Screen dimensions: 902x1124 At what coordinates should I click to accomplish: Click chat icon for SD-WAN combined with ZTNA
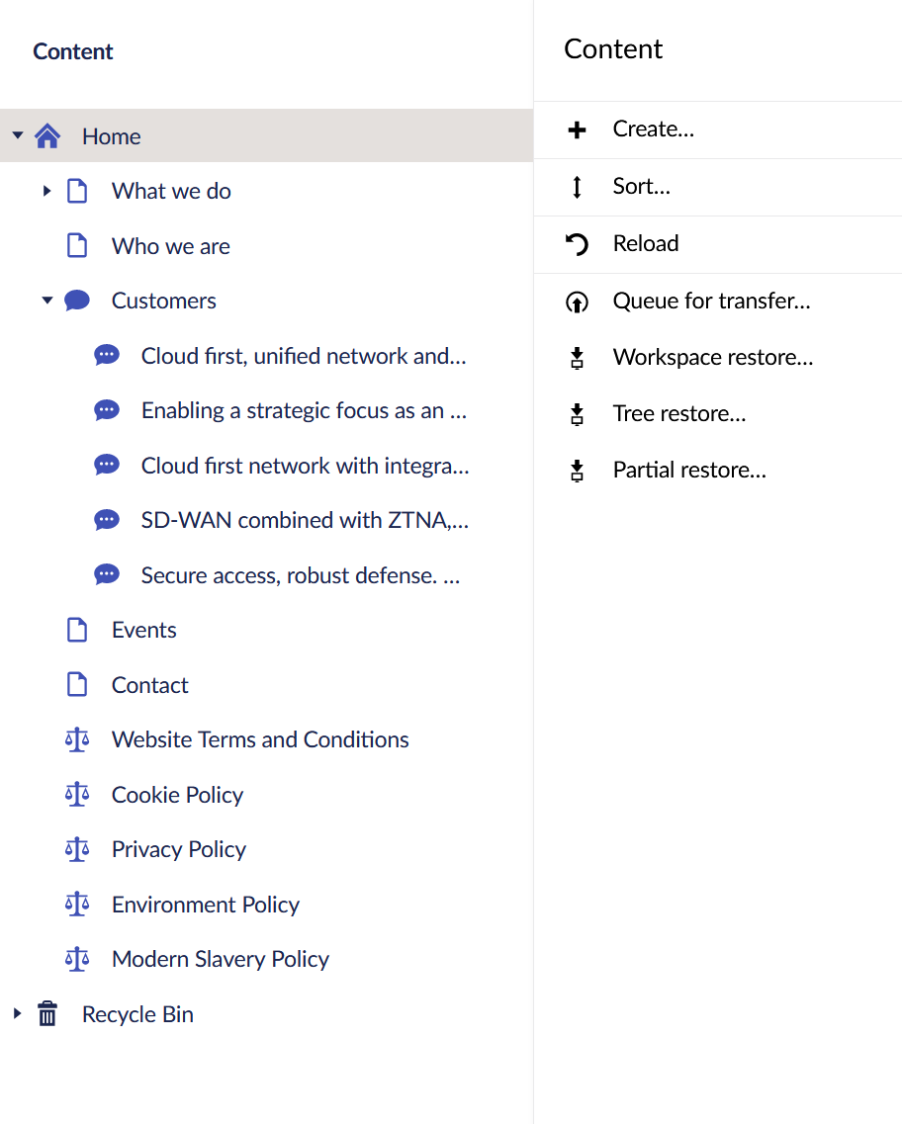tap(107, 520)
